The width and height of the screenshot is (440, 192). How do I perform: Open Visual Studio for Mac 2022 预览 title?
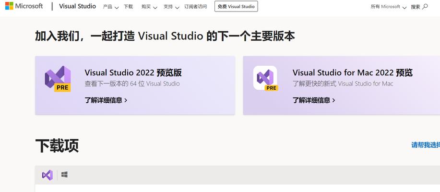(x=353, y=72)
